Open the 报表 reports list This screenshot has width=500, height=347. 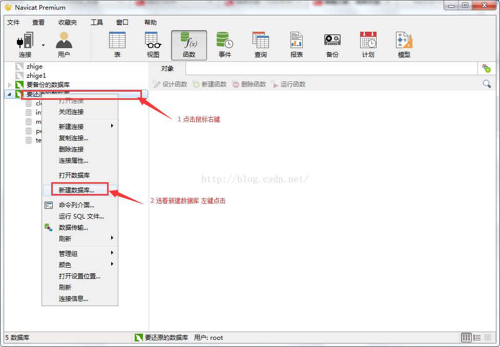tap(297, 45)
